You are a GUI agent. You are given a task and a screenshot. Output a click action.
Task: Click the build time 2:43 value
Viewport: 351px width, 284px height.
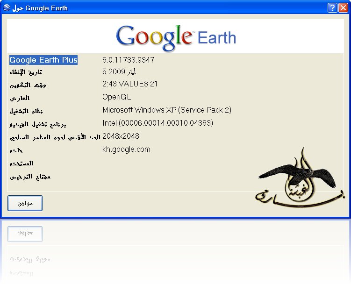click(130, 84)
